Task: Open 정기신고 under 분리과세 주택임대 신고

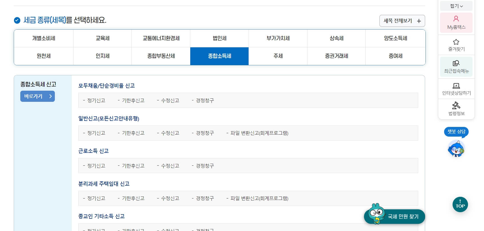Action: tap(96, 198)
